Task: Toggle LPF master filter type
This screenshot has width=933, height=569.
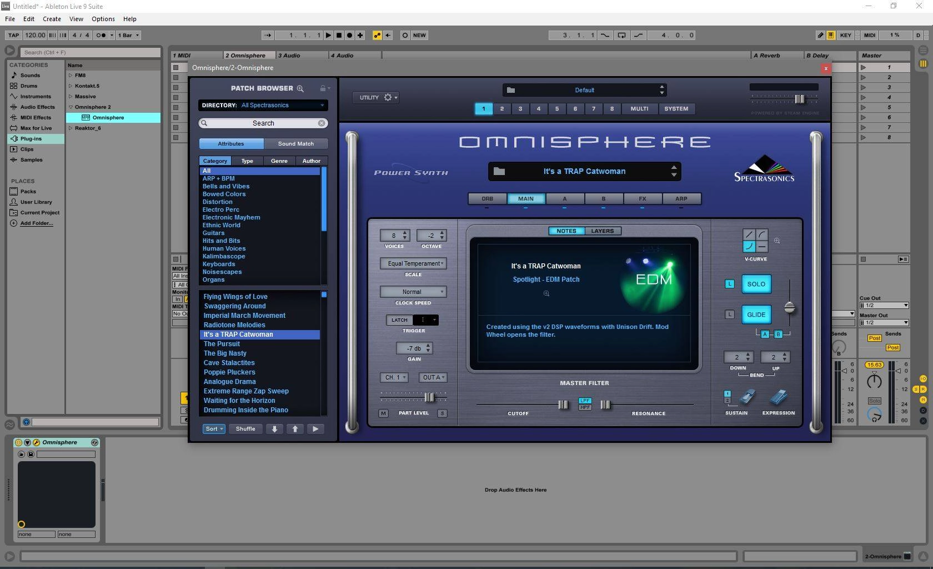Action: pyautogui.click(x=585, y=400)
